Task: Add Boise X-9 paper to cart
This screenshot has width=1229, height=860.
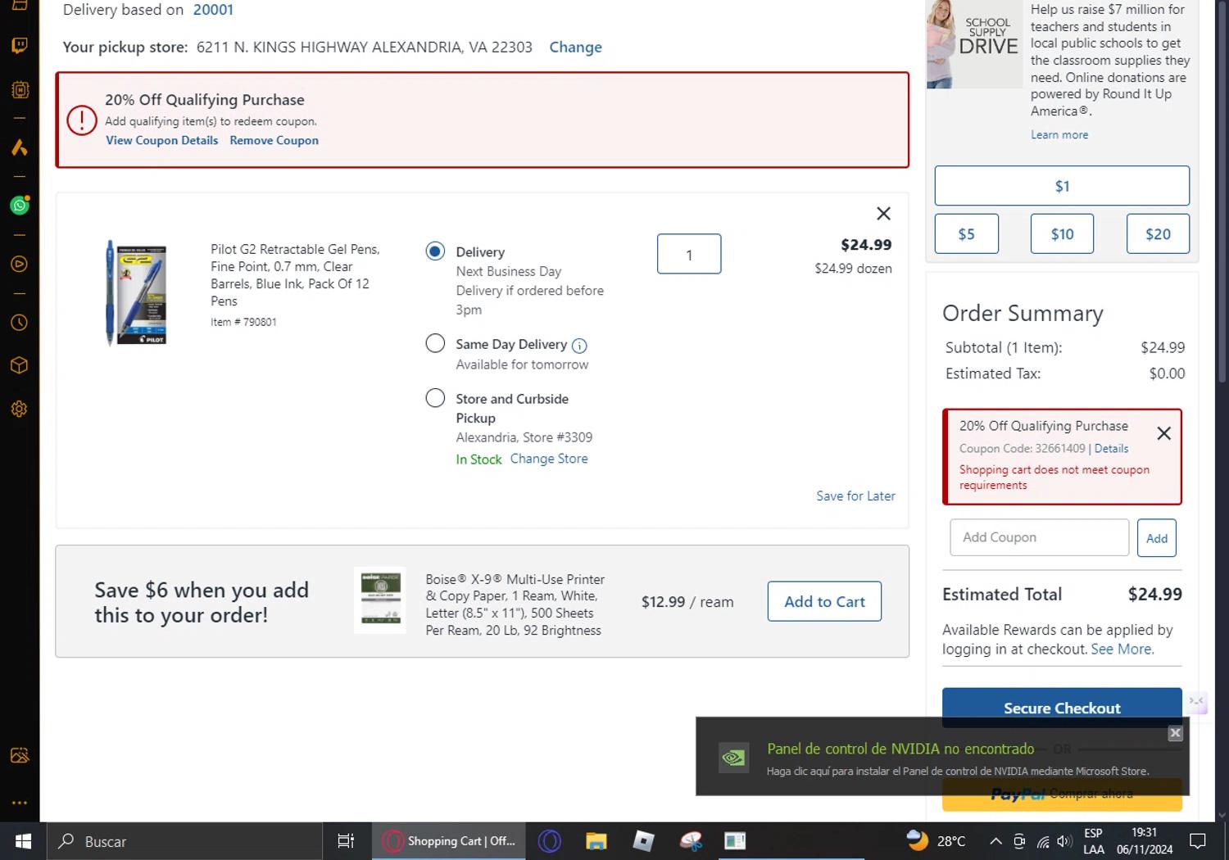Action: (x=824, y=601)
